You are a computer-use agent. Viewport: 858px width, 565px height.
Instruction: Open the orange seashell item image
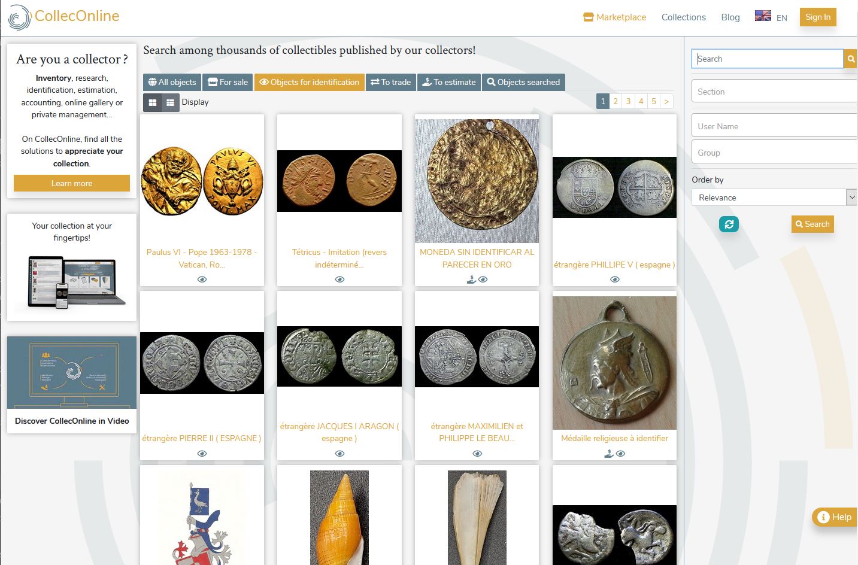(x=339, y=517)
